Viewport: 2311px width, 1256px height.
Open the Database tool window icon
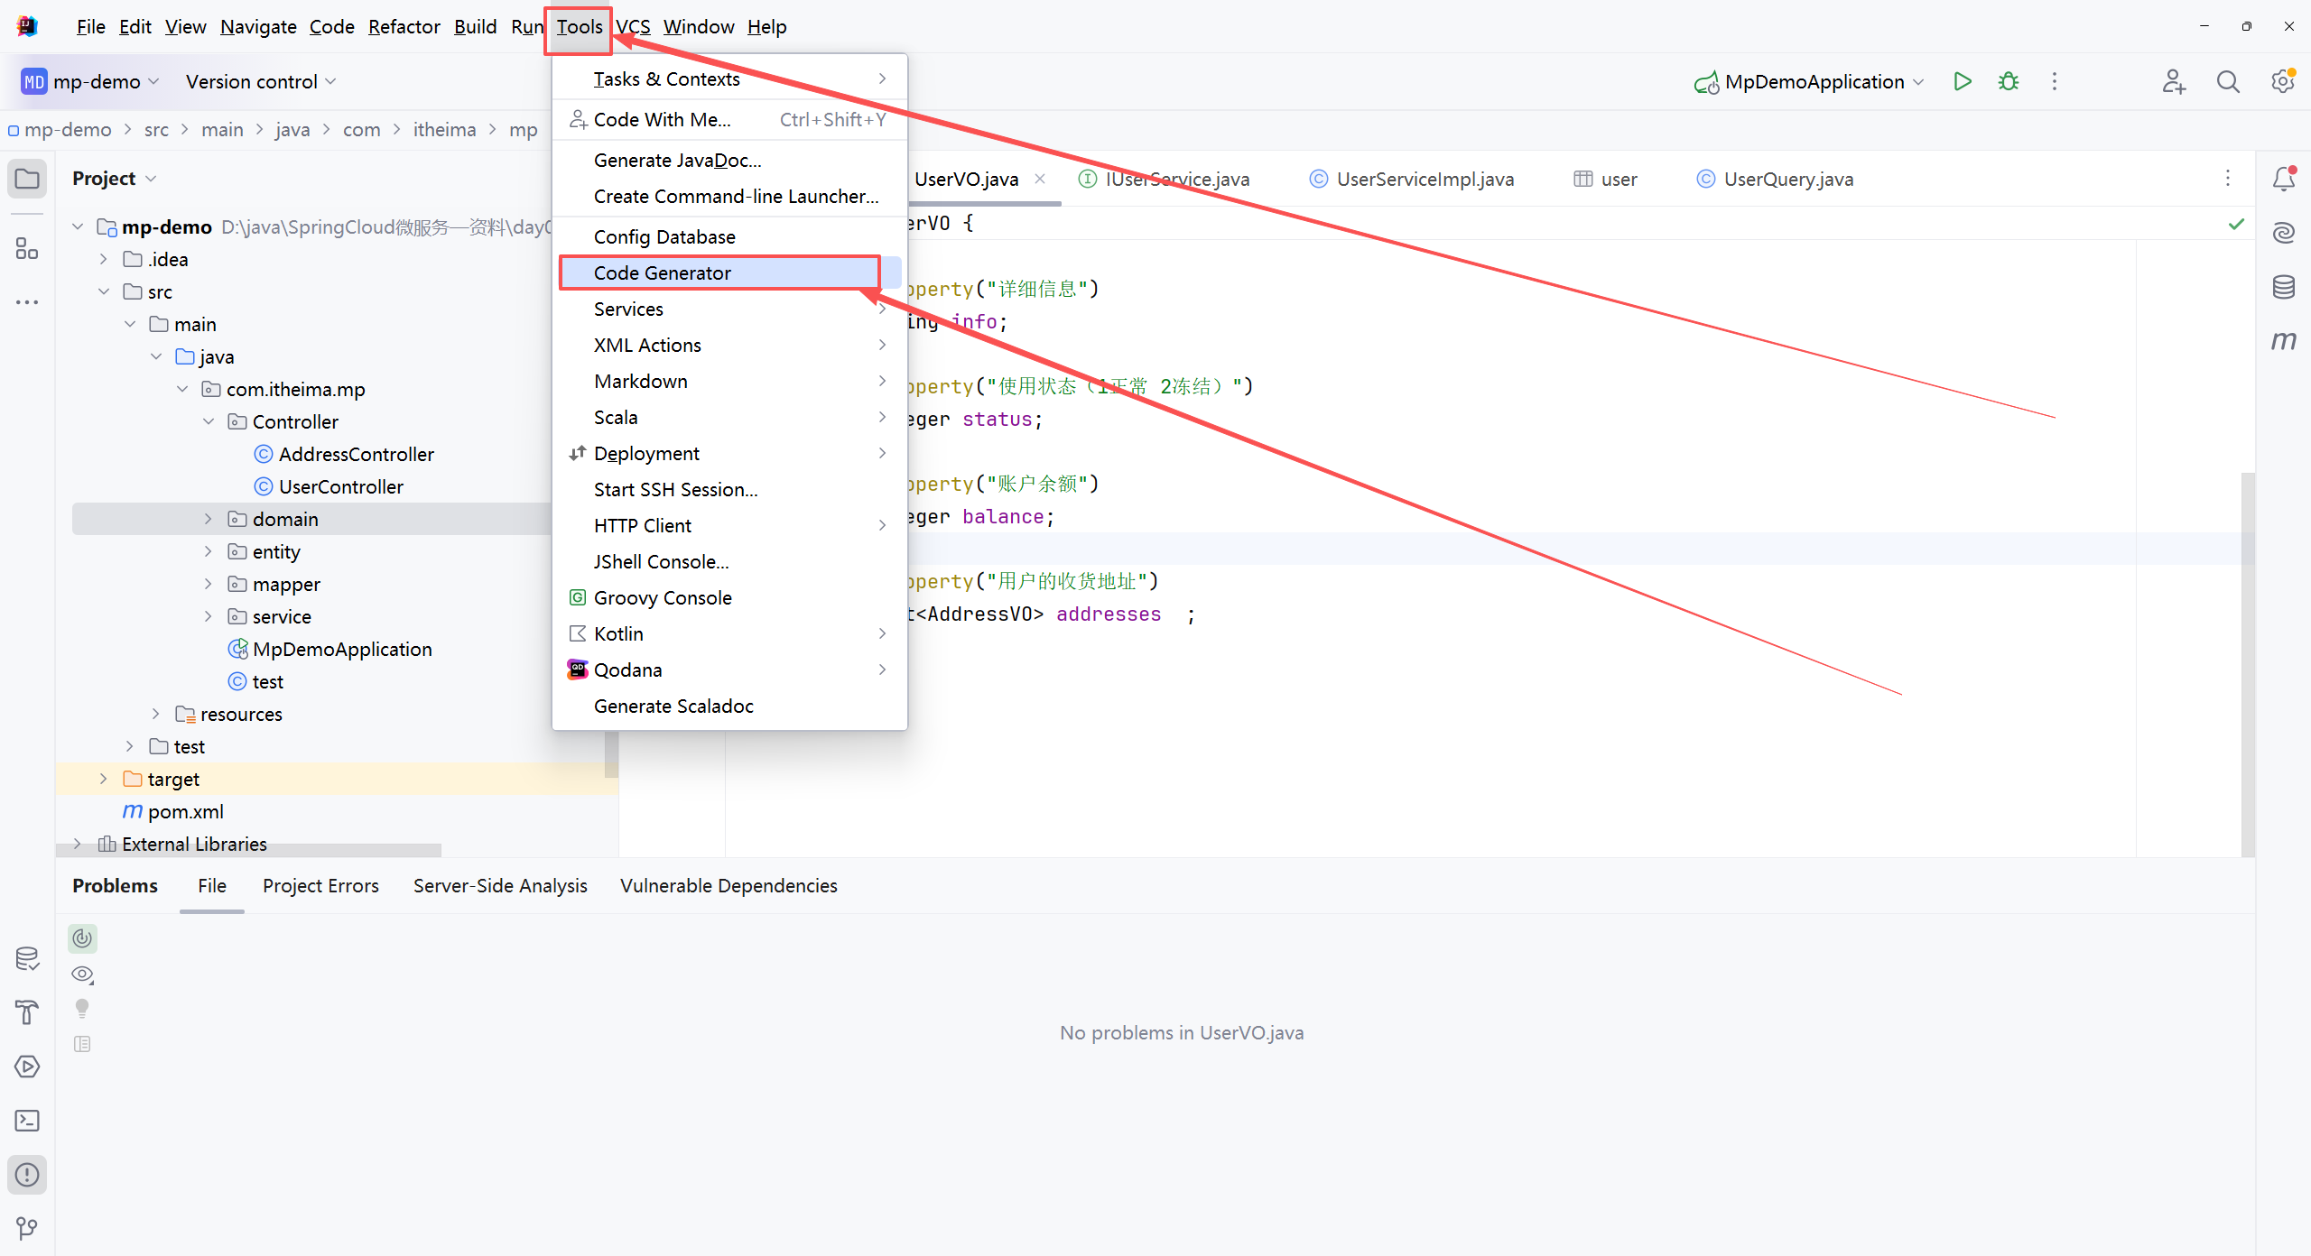2283,287
